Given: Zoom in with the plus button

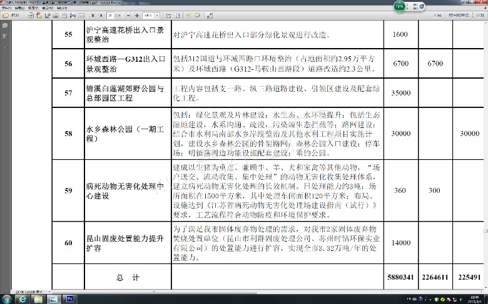Looking at the screenshot, I should click(x=136, y=15).
